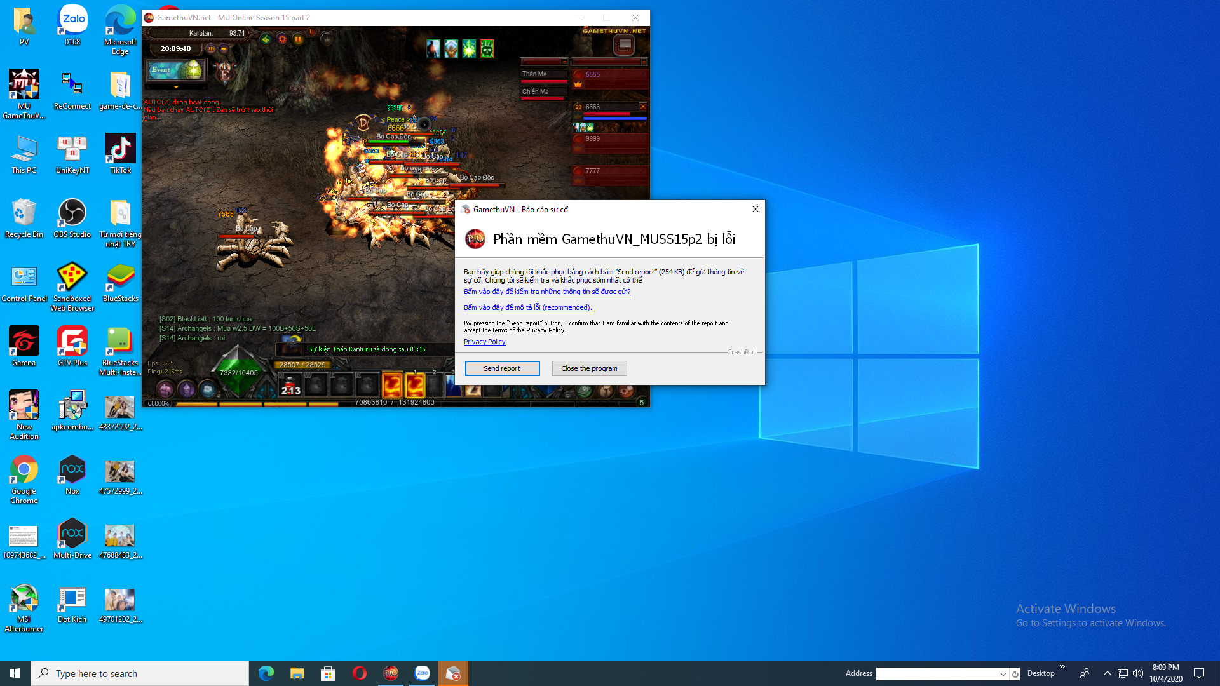Open the top-right window menu icon

pos(623,45)
